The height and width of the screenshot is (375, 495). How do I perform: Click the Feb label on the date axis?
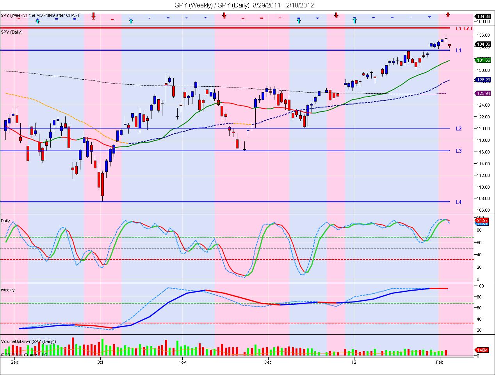pos(440,362)
